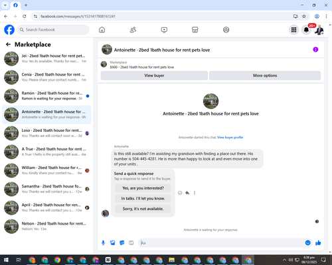
Task: Click the View buyer button
Action: pyautogui.click(x=154, y=76)
